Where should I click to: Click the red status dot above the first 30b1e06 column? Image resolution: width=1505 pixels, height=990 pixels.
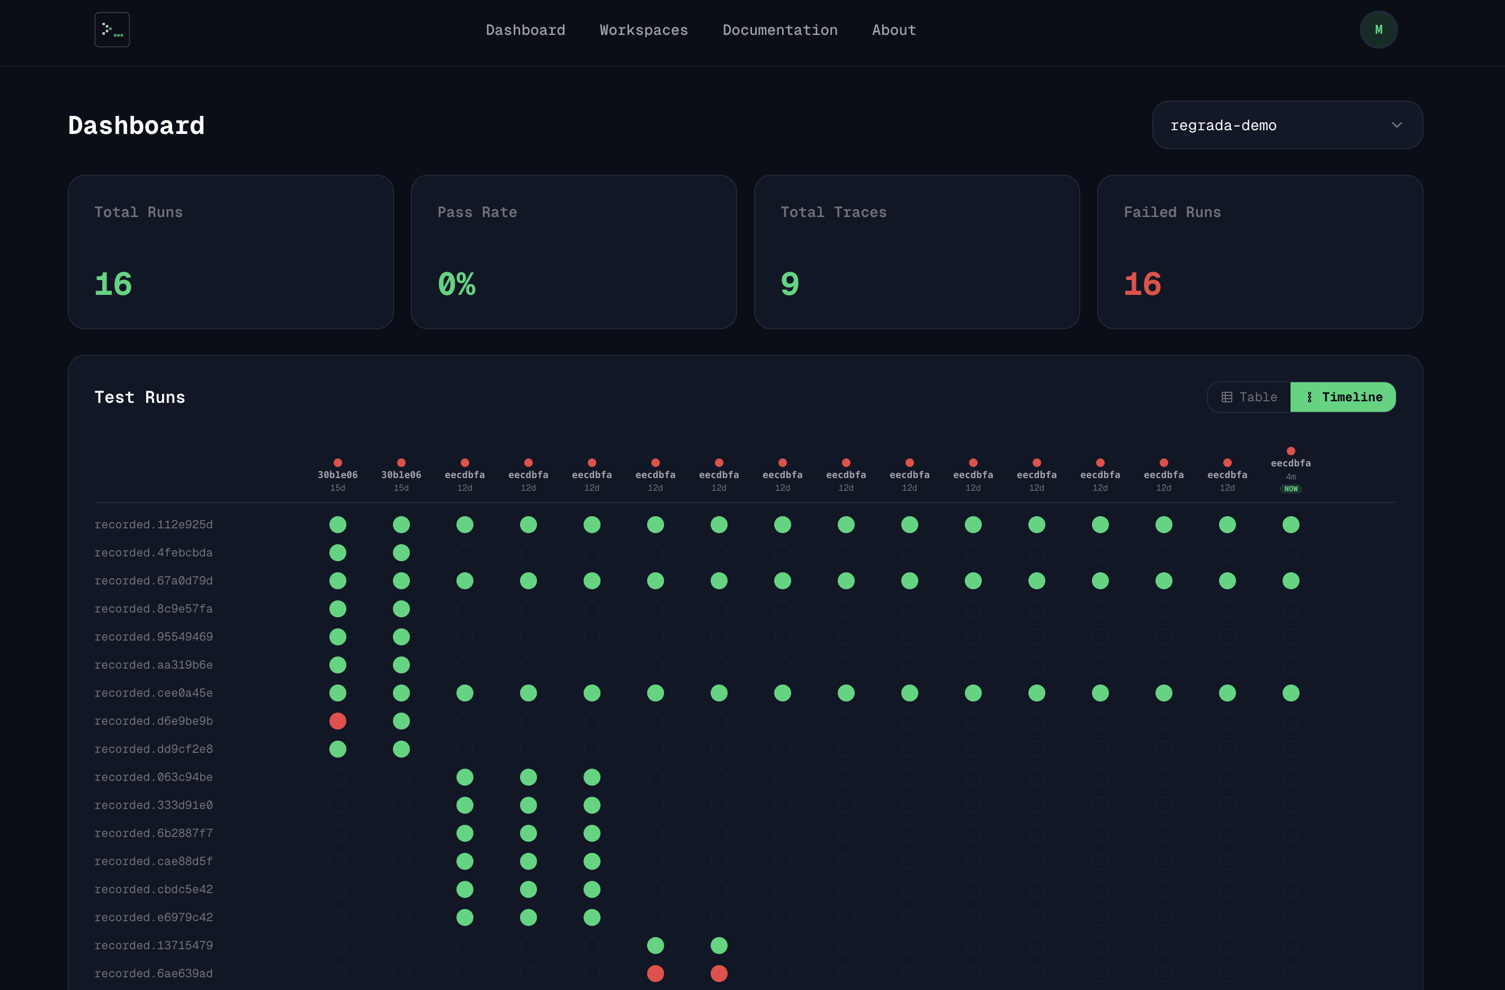(338, 463)
